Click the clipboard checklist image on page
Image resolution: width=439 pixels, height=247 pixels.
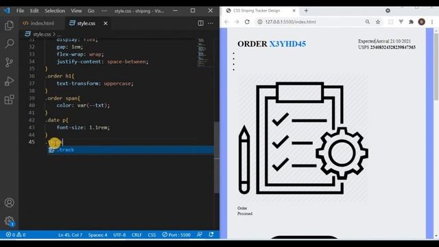[303, 139]
